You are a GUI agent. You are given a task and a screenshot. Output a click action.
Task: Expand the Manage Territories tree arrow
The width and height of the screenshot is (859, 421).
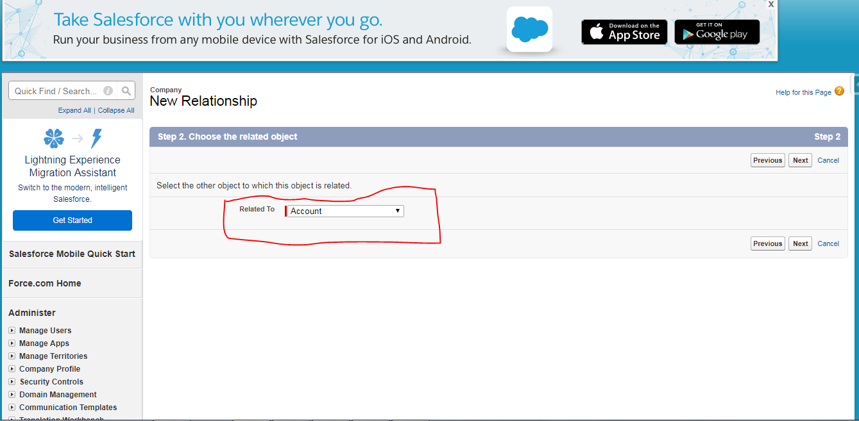point(12,356)
